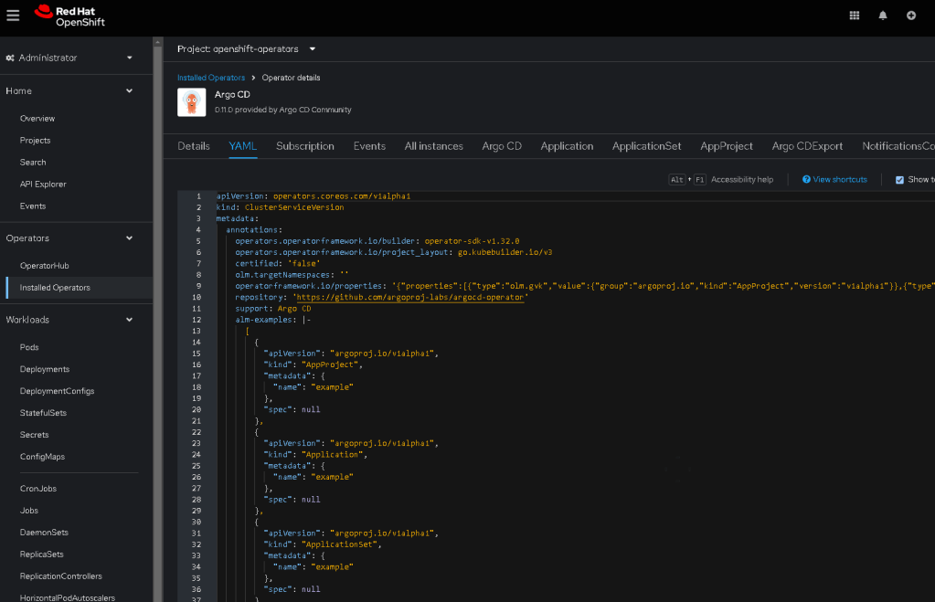Image resolution: width=935 pixels, height=602 pixels.
Task: Open the Administrator perspective switcher dropdown
Action: (69, 58)
